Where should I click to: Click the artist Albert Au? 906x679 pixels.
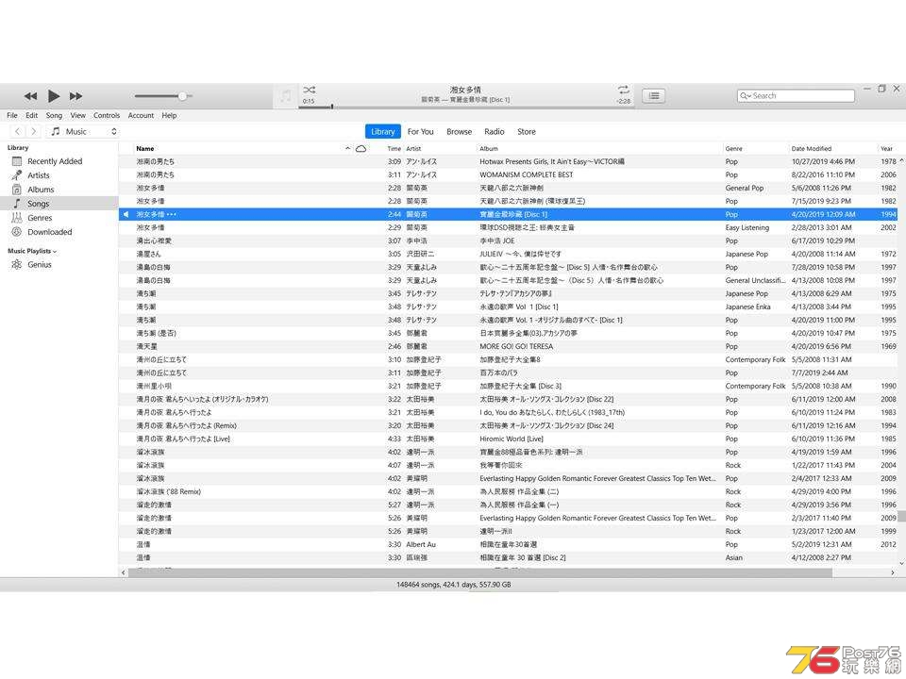[x=421, y=544]
